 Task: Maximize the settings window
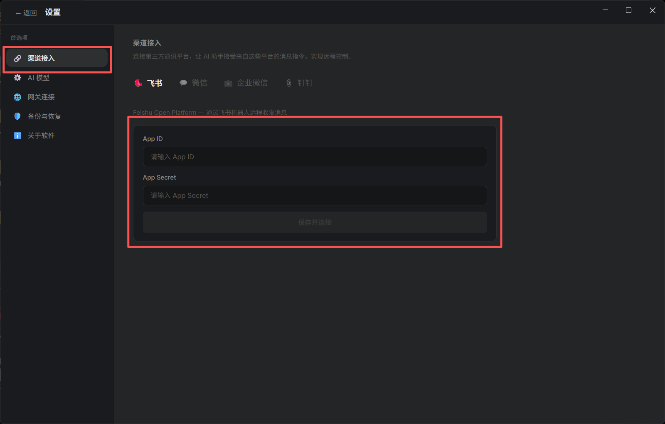click(628, 10)
